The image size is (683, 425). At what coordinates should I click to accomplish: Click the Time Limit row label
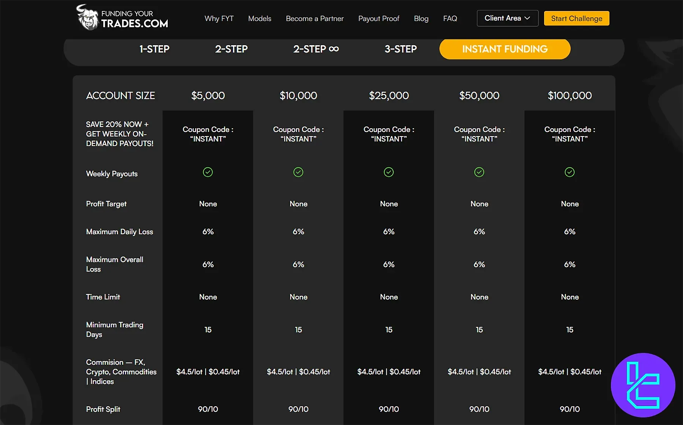[103, 297]
